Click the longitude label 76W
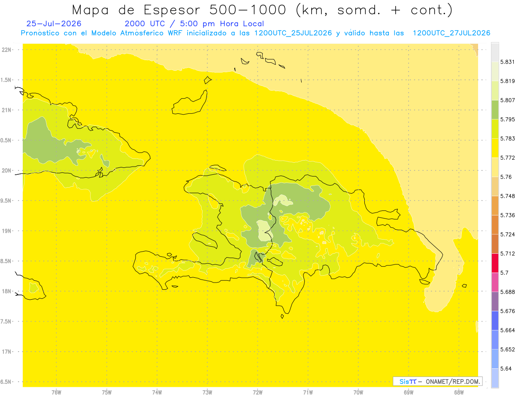This screenshot has width=515, height=398. pos(56,392)
